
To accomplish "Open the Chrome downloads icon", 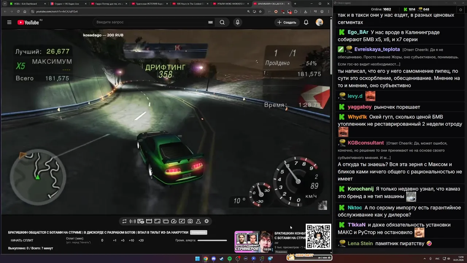I will tap(305, 11).
